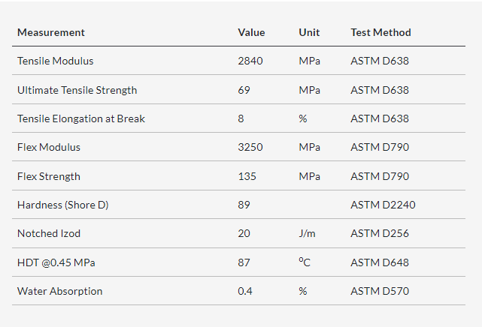482x327 pixels.
Task: Click the Measurement column header
Action: [51, 32]
